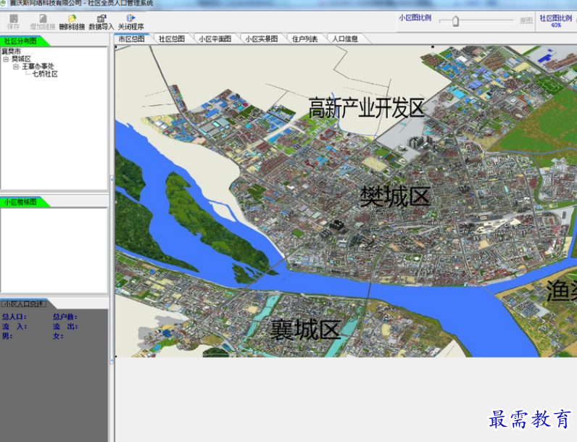The height and width of the screenshot is (442, 577).
Task: Click the 小区图比例 slider handle
Action: click(455, 21)
